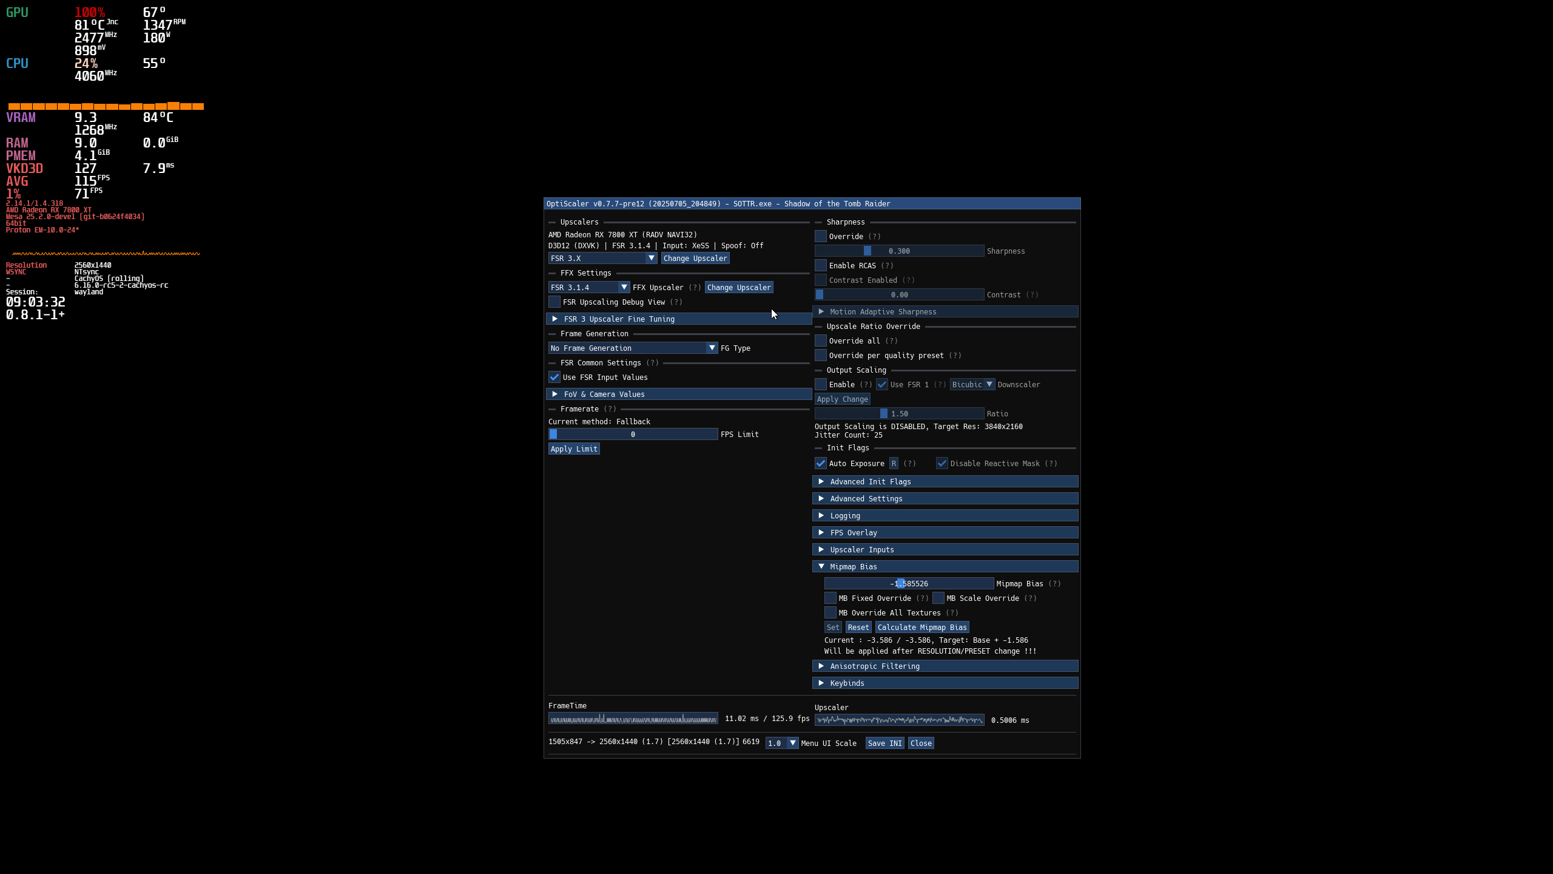Enable the Sharpness Override checkbox
Image resolution: width=1553 pixels, height=874 pixels.
821,236
